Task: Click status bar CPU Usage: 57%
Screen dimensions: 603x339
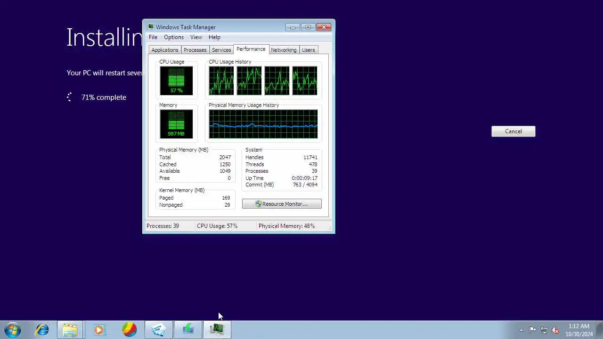Action: (x=217, y=226)
